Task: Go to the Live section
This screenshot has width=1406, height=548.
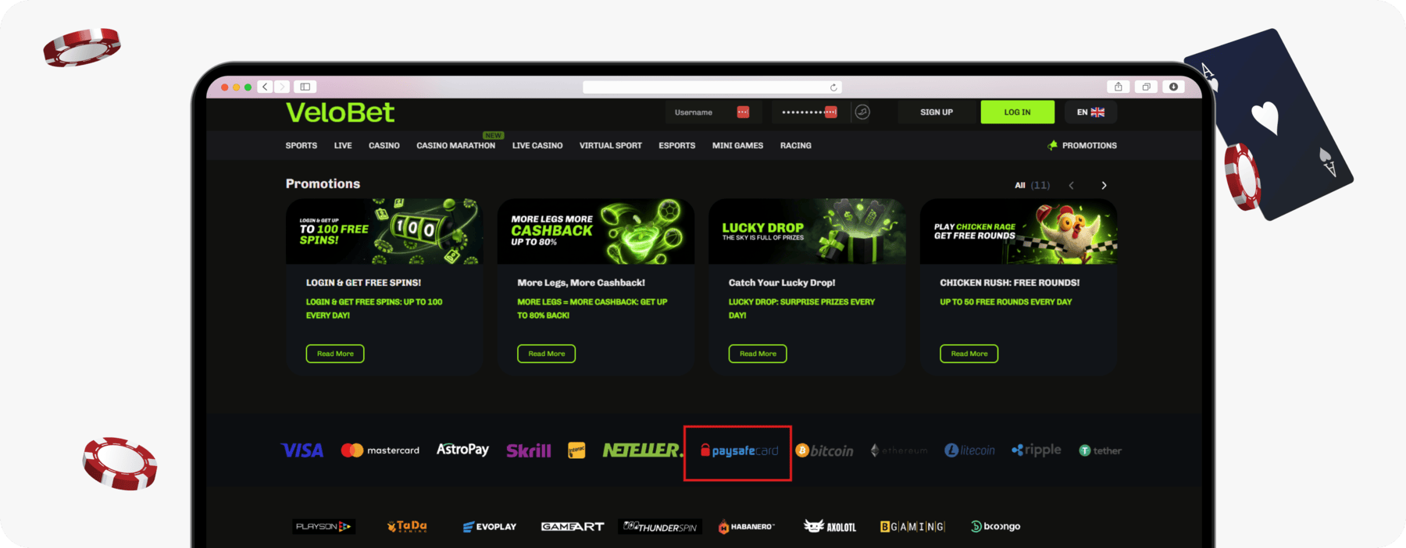Action: [x=343, y=146]
